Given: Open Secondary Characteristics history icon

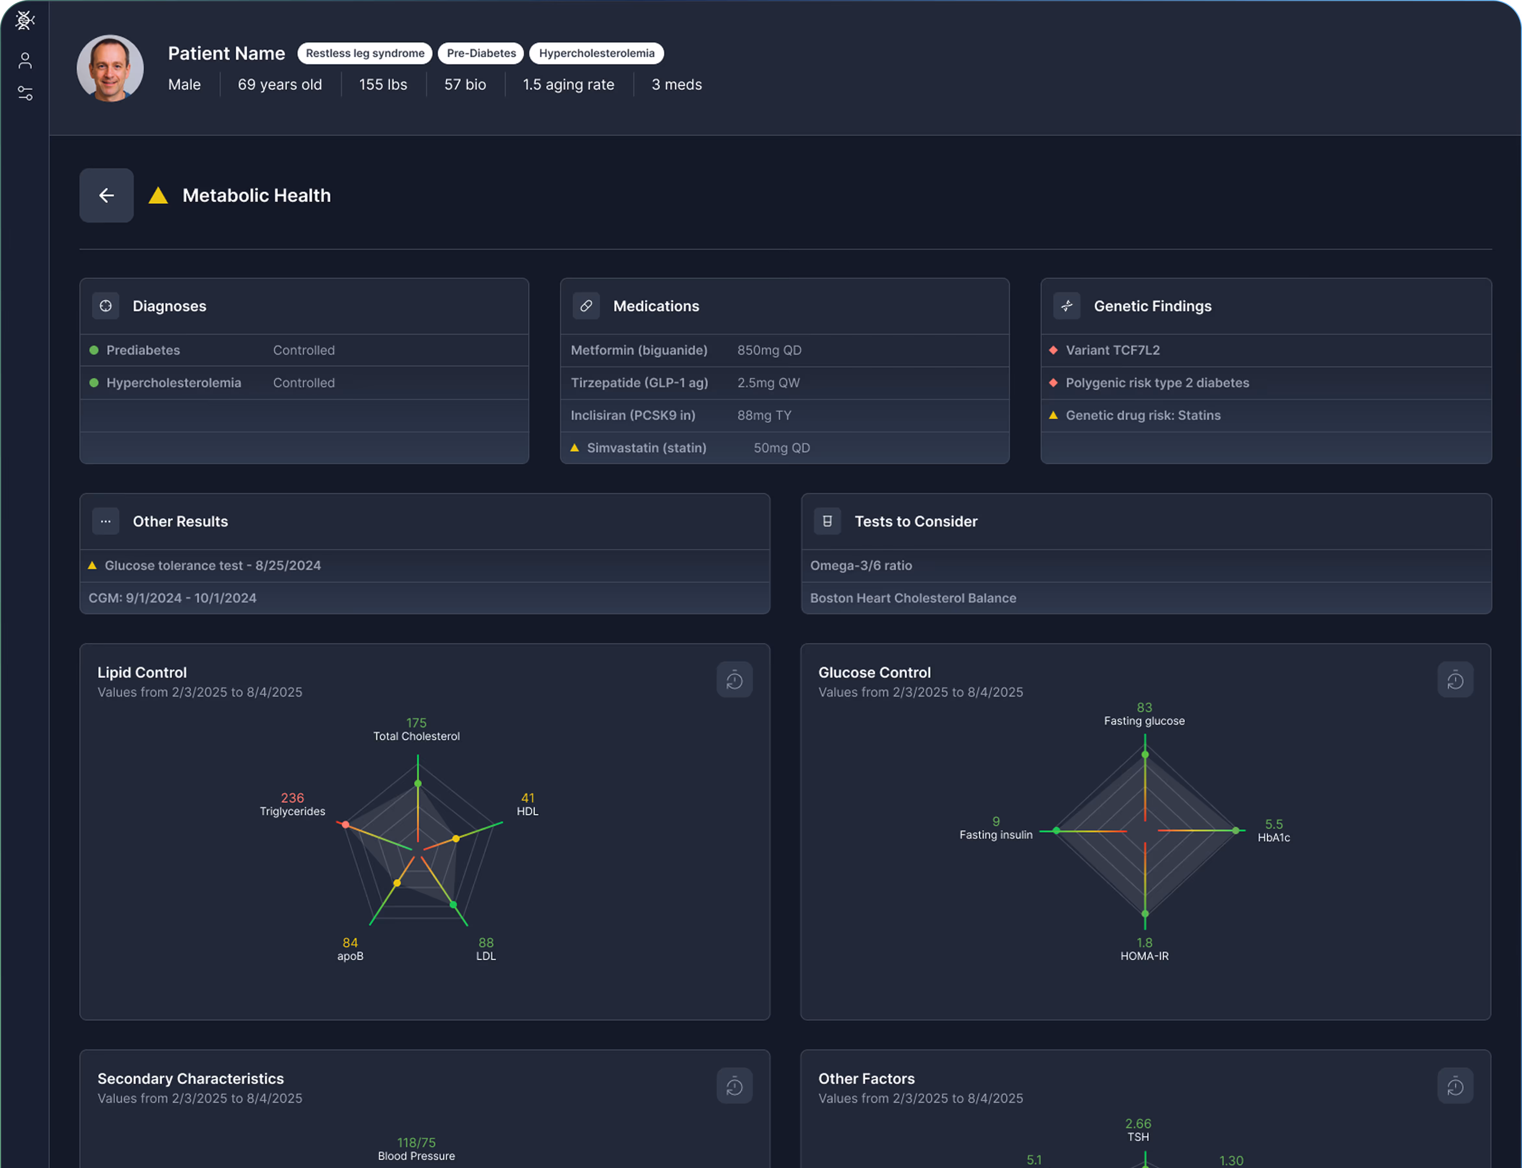Looking at the screenshot, I should pos(734,1085).
